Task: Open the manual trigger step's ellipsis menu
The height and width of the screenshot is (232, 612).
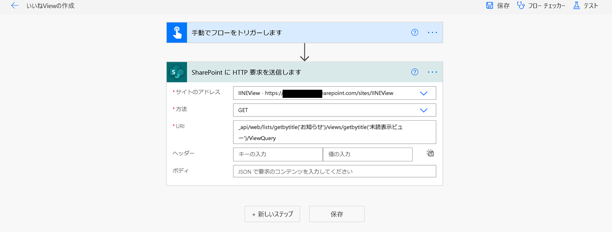Action: [433, 32]
